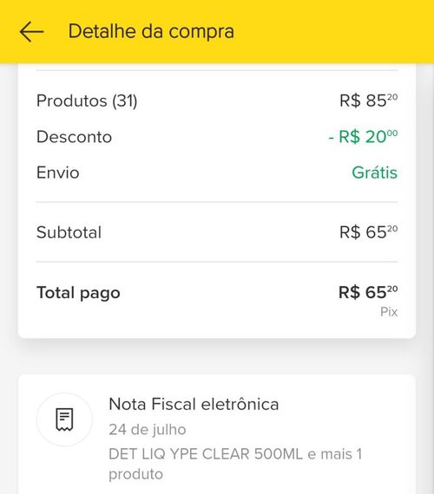Tap the green R$ 20,00 discount value

tap(363, 137)
